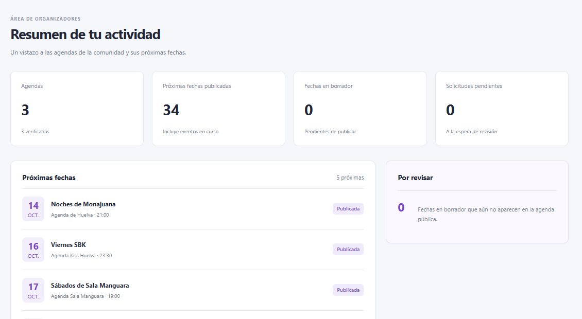Click the subtitle "Un vistazo a las agendas de la comunidad"

pyautogui.click(x=98, y=52)
